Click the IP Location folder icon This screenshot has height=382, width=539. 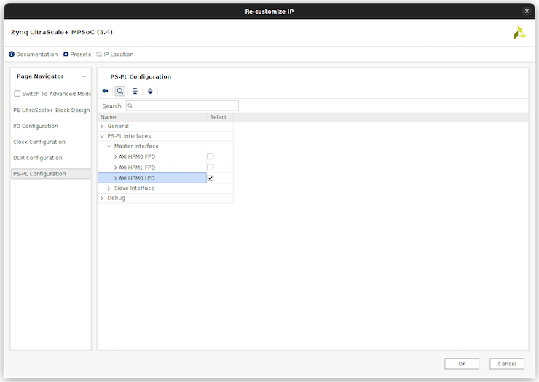(x=99, y=55)
